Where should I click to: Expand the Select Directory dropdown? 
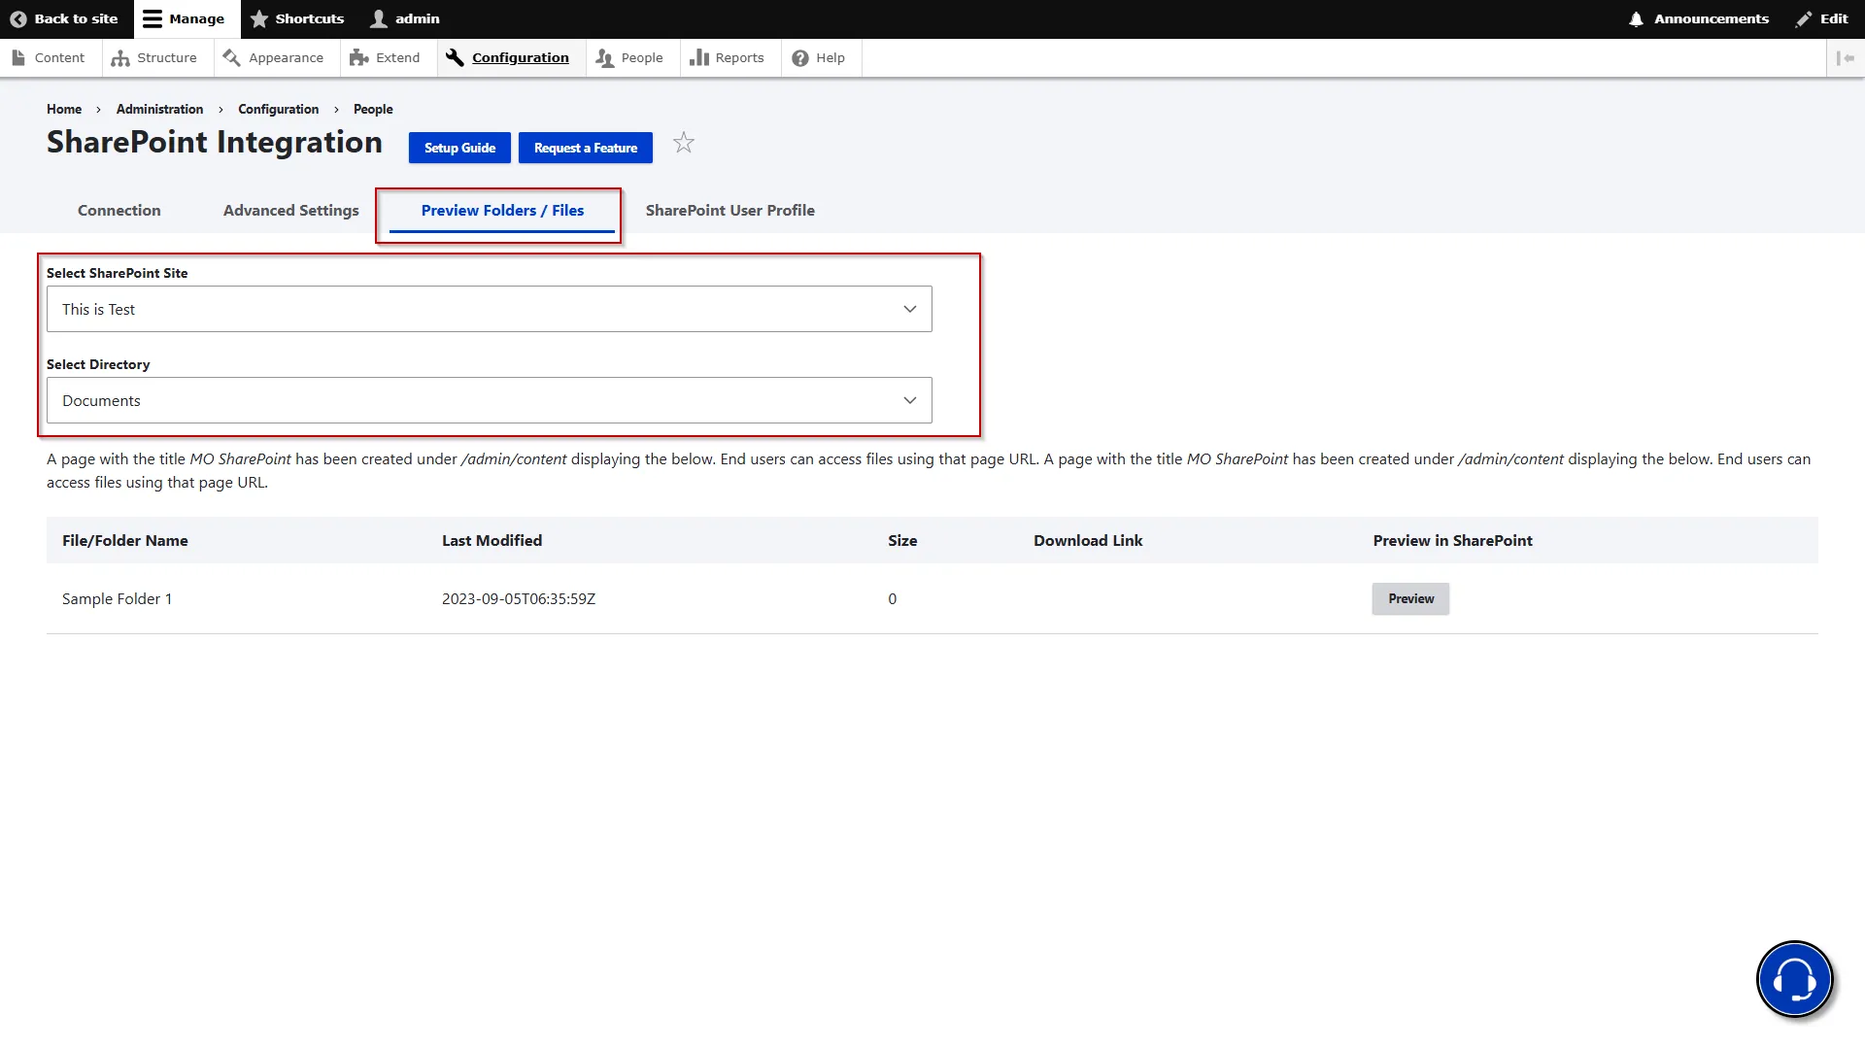pos(490,400)
